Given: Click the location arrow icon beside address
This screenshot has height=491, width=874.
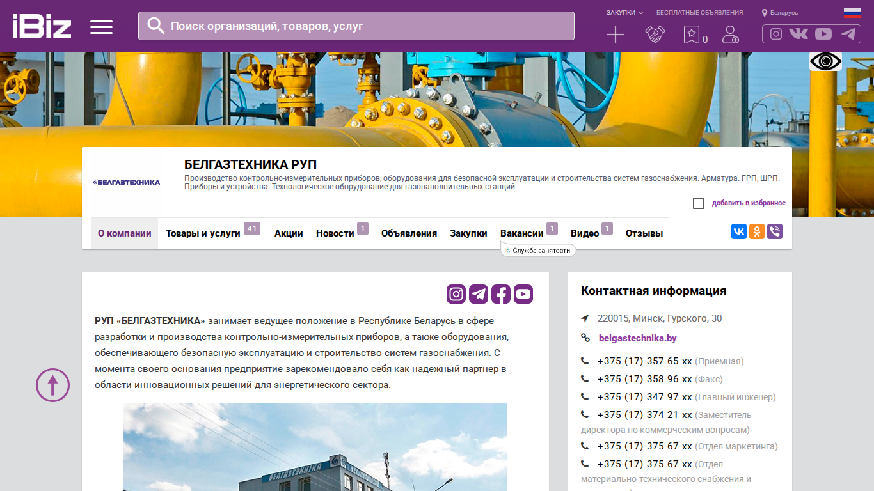Looking at the screenshot, I should (x=585, y=318).
